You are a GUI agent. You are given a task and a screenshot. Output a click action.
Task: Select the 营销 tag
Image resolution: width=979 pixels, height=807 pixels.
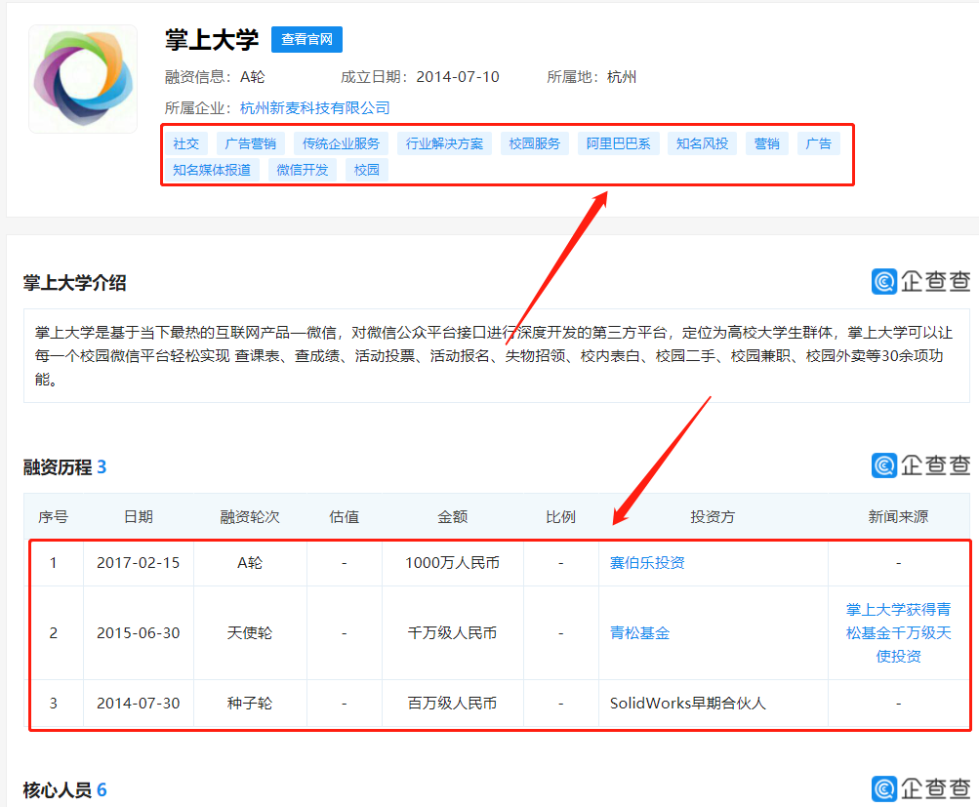(767, 143)
